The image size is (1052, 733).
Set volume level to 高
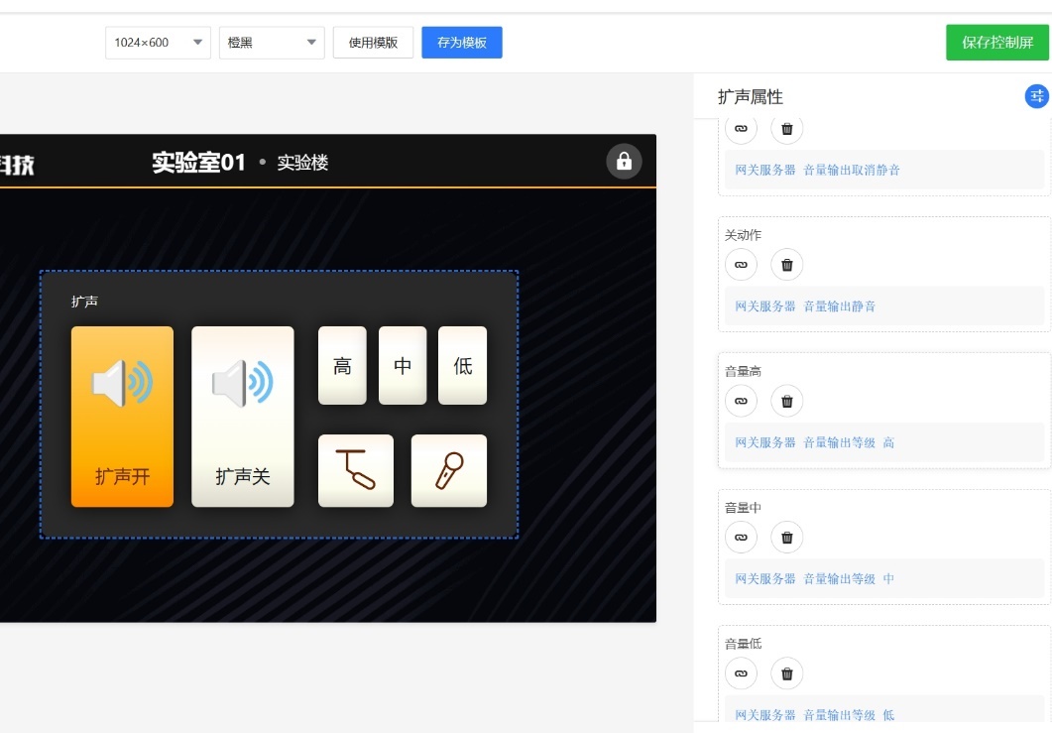[342, 366]
